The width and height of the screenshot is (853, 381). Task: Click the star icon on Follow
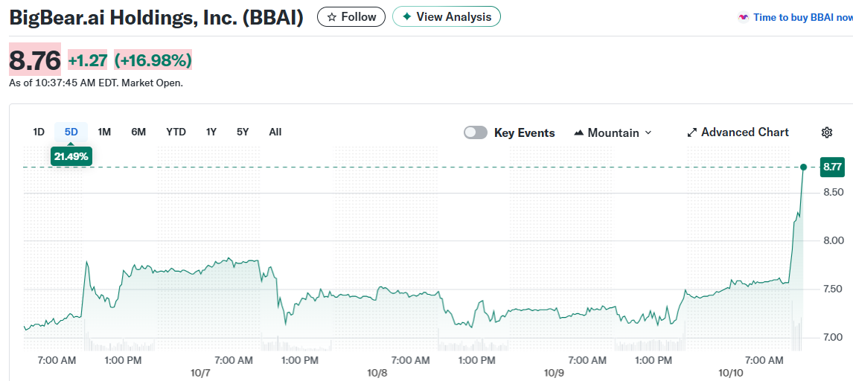[332, 17]
